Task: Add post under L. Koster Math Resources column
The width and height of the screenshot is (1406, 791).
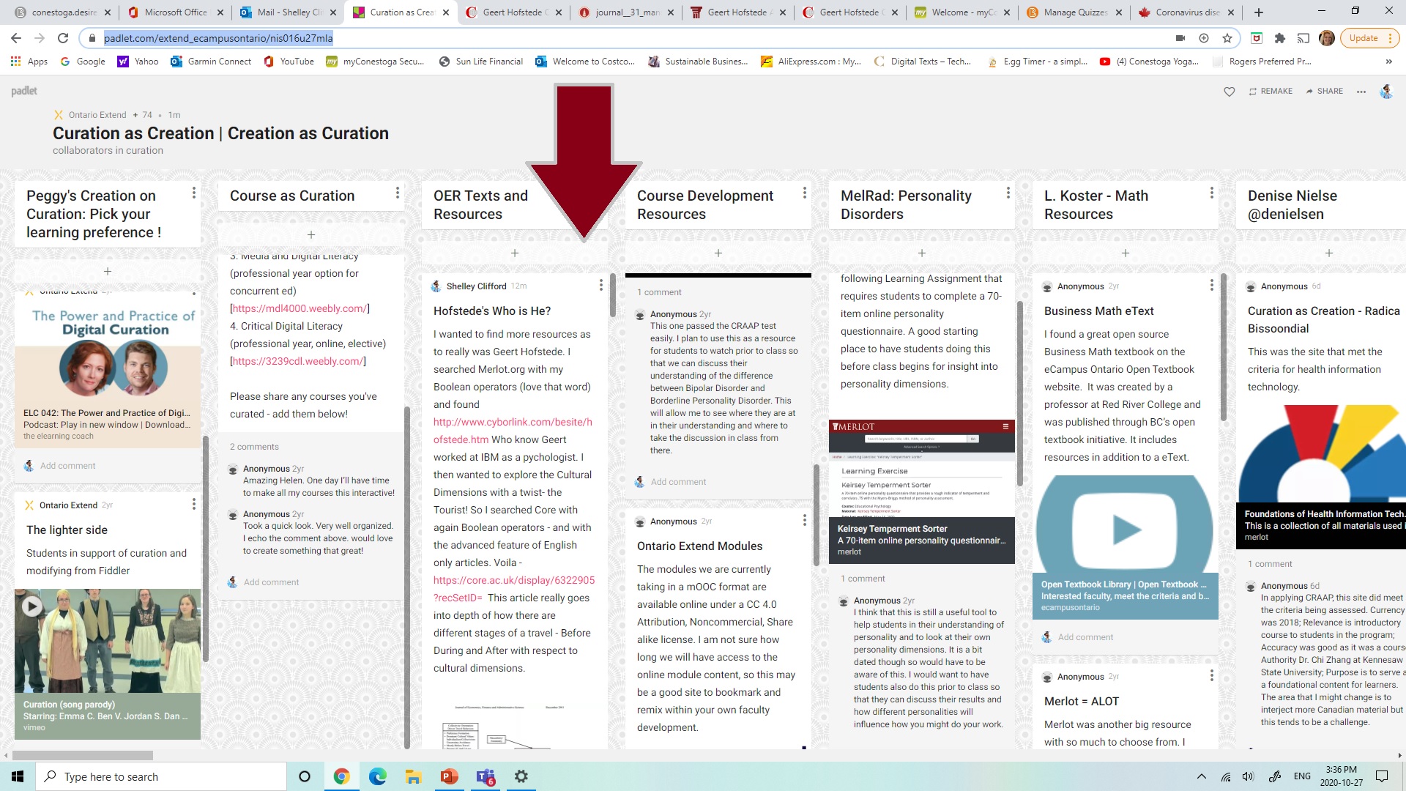Action: [1126, 253]
